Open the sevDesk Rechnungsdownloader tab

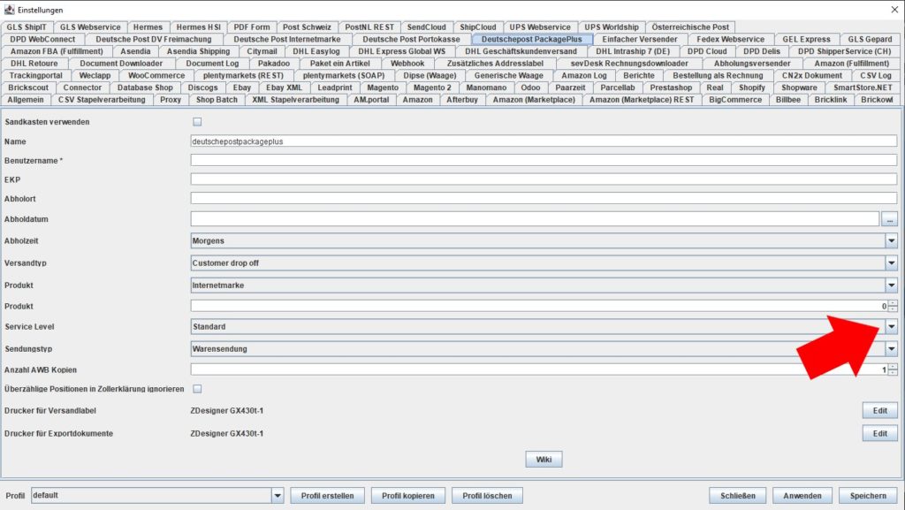click(629, 64)
